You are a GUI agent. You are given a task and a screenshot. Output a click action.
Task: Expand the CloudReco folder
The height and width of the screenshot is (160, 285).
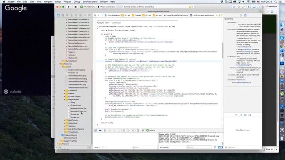(64, 91)
